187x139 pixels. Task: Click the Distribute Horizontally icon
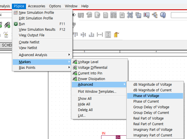click(100, 35)
